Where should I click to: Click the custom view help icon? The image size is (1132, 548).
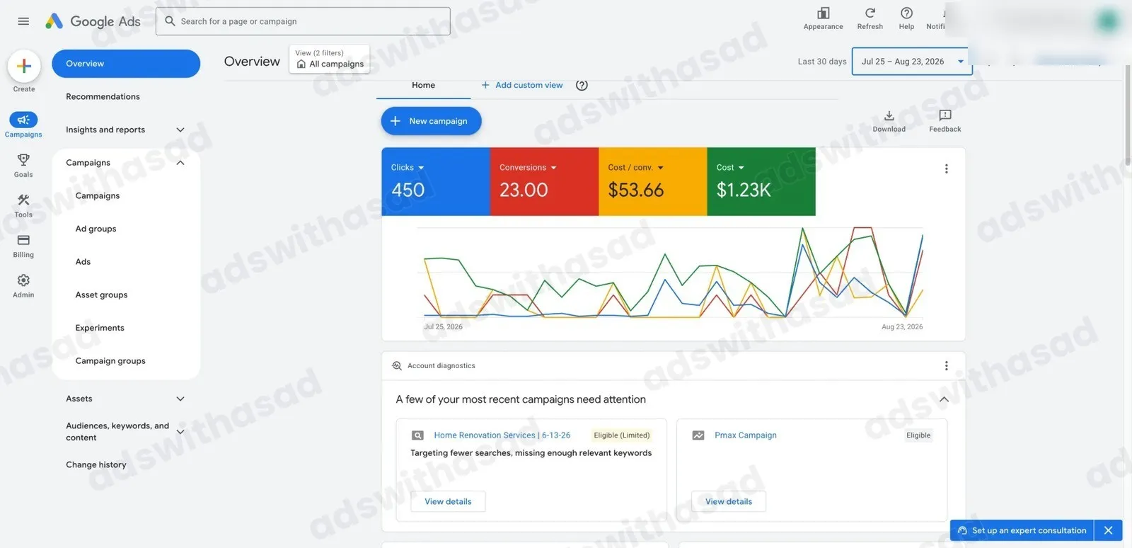582,85
